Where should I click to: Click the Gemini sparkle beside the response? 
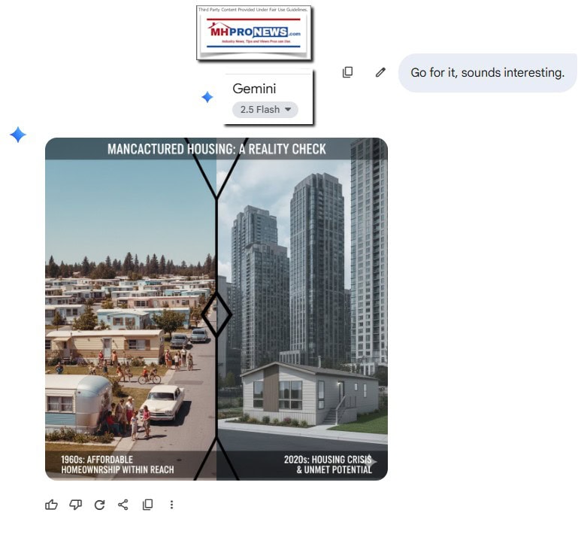[x=18, y=134]
